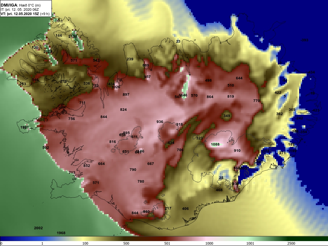Viewport: 328px width, 246px height.
Task: Click the map value 570
Action: click(194, 95)
